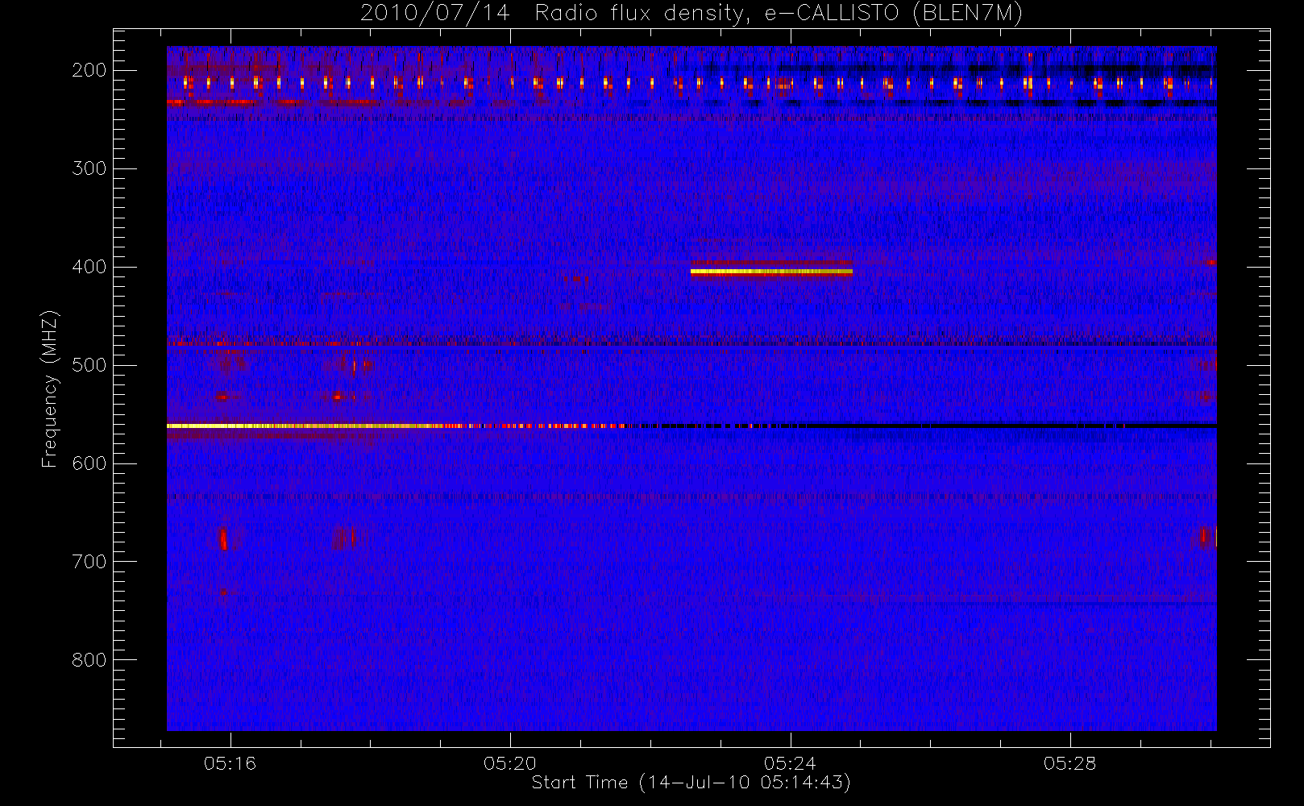Click the 05:20 time axis label
Screen dimensions: 1304x806
click(x=510, y=763)
